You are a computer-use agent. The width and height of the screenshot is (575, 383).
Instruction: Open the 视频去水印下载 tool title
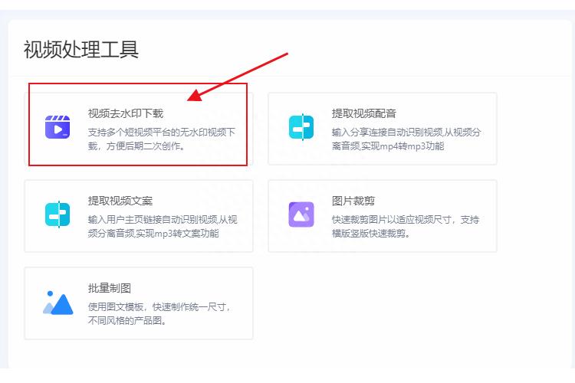pyautogui.click(x=126, y=113)
